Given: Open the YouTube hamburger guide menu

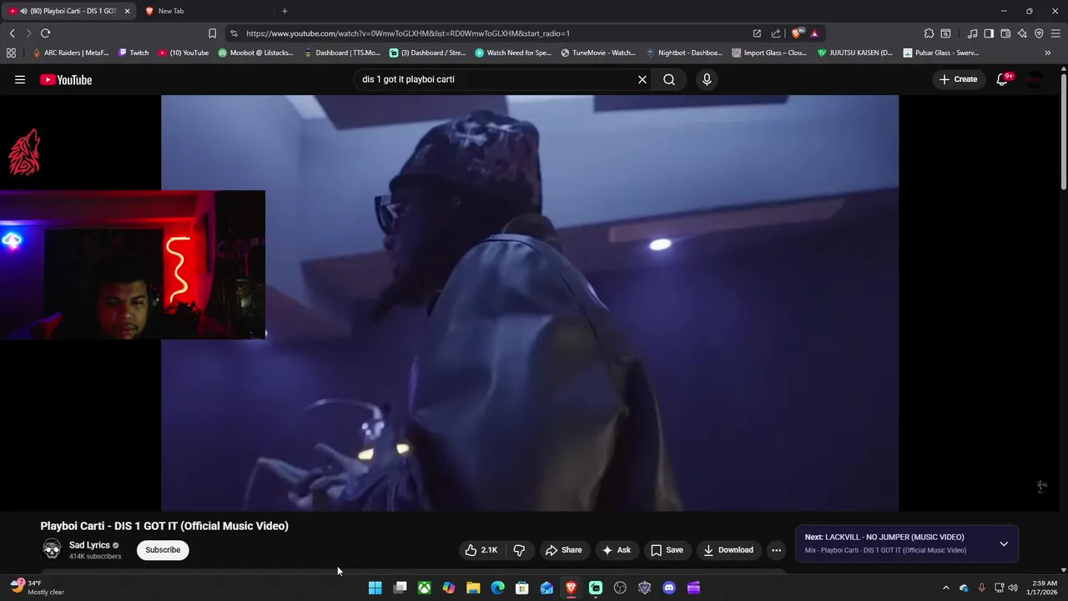Looking at the screenshot, I should point(20,79).
